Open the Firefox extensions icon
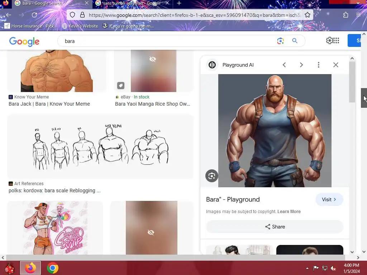The height and width of the screenshot is (275, 367). [345, 15]
